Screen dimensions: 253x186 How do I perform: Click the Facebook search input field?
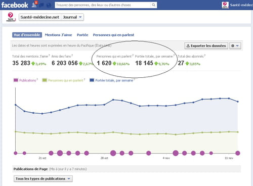103,5
